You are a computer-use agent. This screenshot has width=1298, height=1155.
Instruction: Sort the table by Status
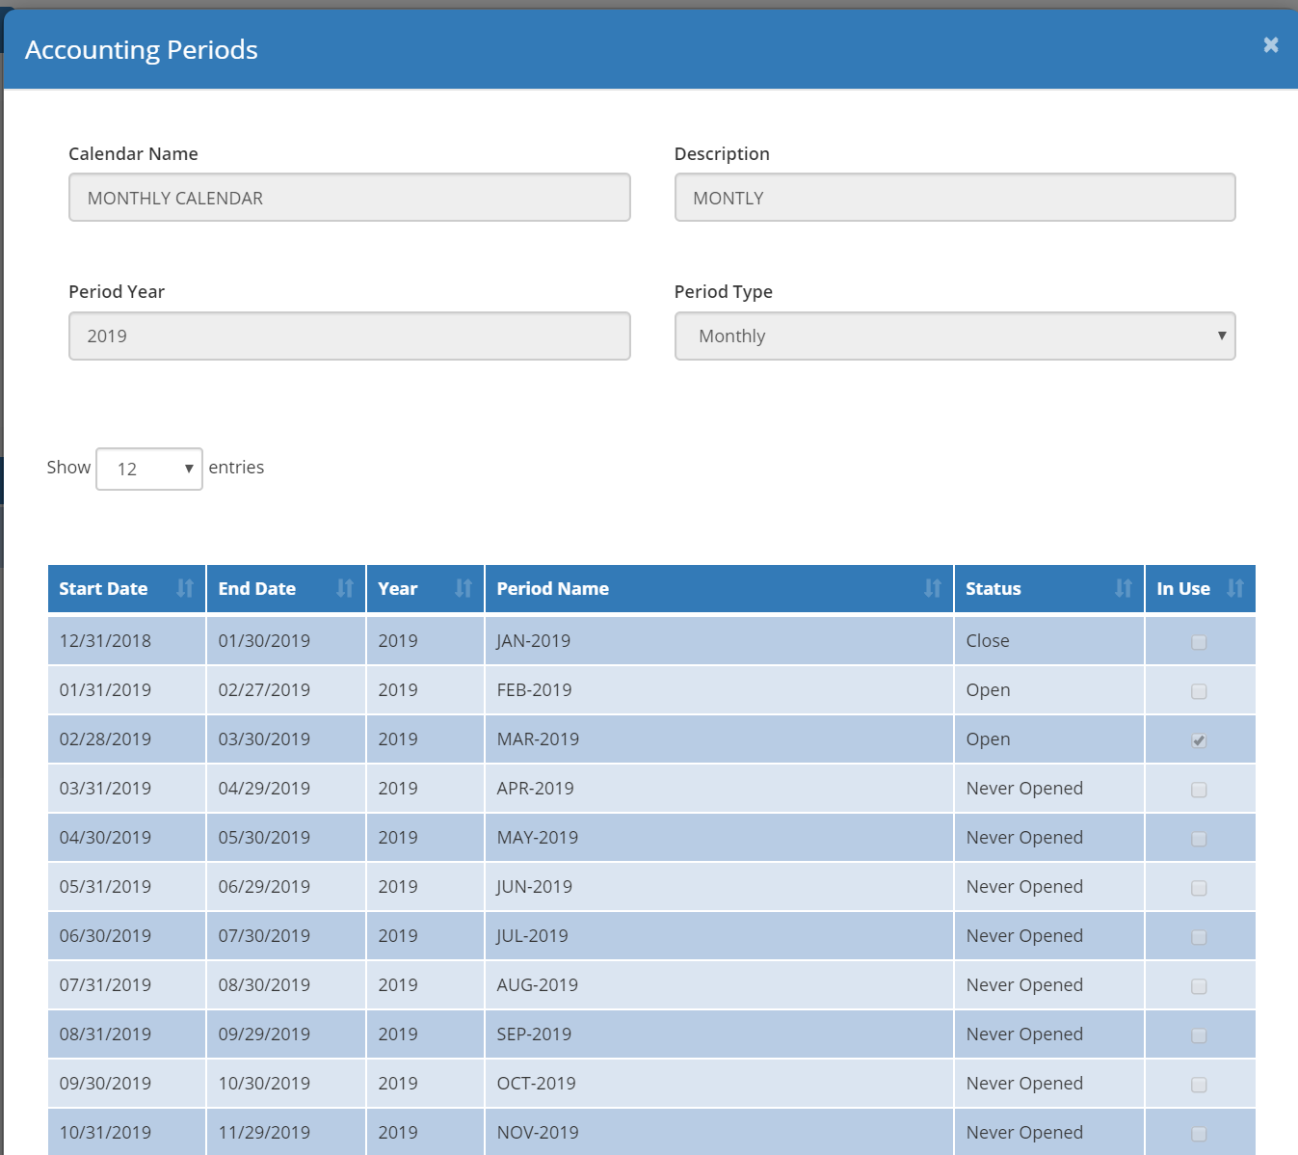pos(1124,588)
